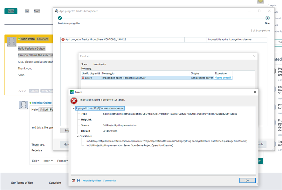This screenshot has width=282, height=190.
Task: Open Sorin Perta's profile name link
Action: point(28,39)
